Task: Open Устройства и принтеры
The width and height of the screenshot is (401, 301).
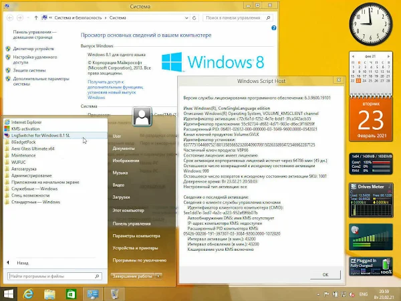Action: (135, 248)
